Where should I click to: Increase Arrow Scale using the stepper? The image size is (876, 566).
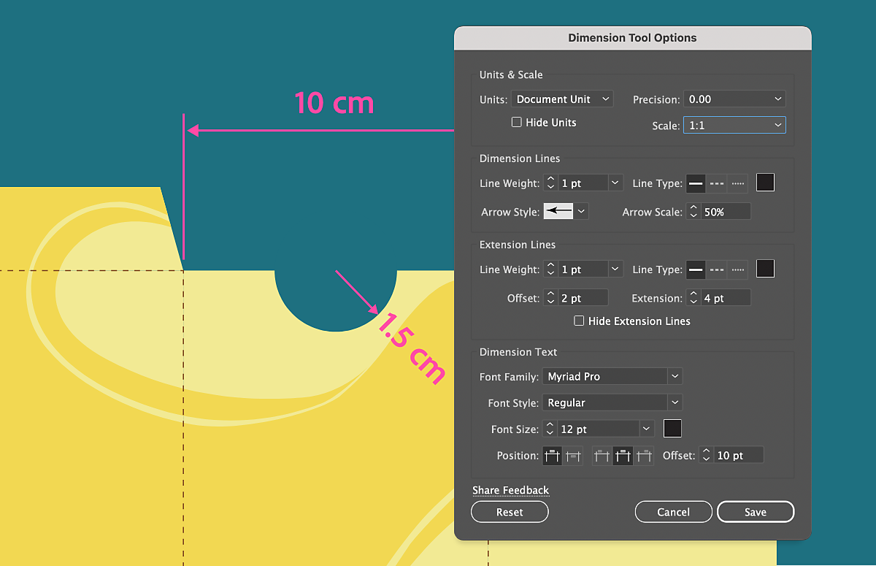[x=693, y=207]
